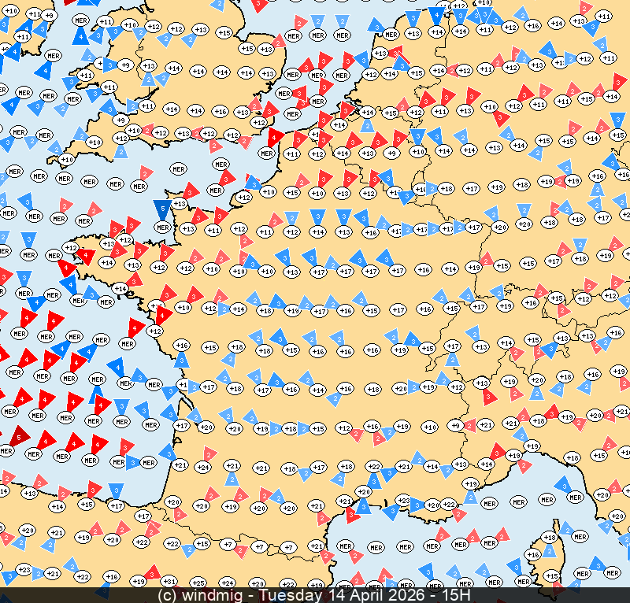Click red force-3 arrow near the +19 Riviera label
Screen dimensions: 630x603
[x=498, y=451]
